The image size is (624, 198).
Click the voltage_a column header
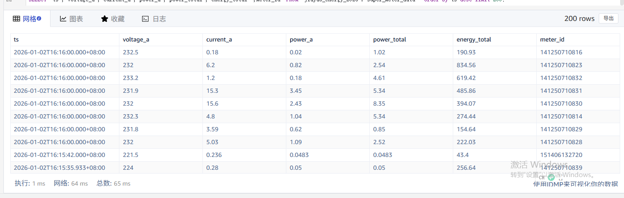136,39
